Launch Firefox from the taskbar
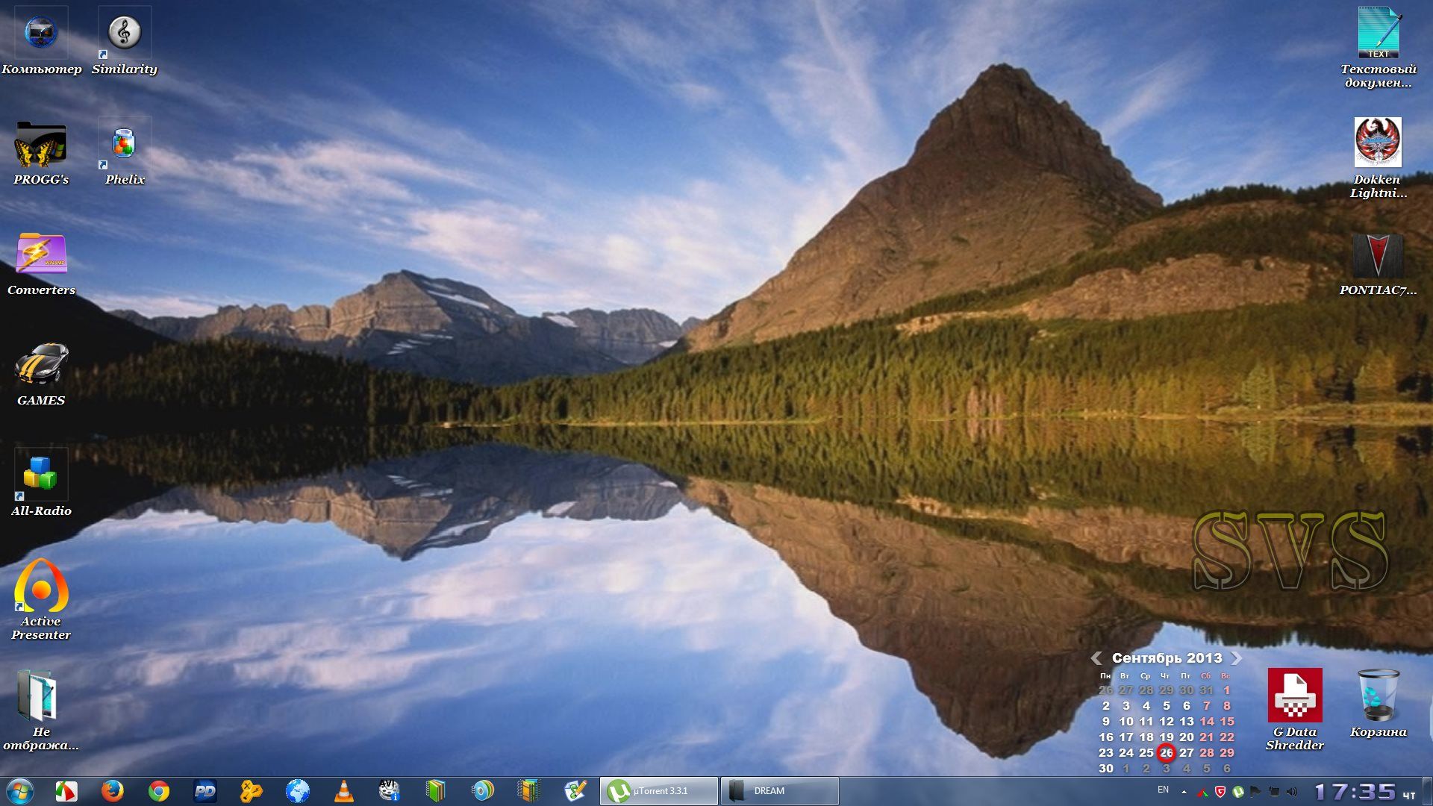The height and width of the screenshot is (806, 1433). point(113,791)
